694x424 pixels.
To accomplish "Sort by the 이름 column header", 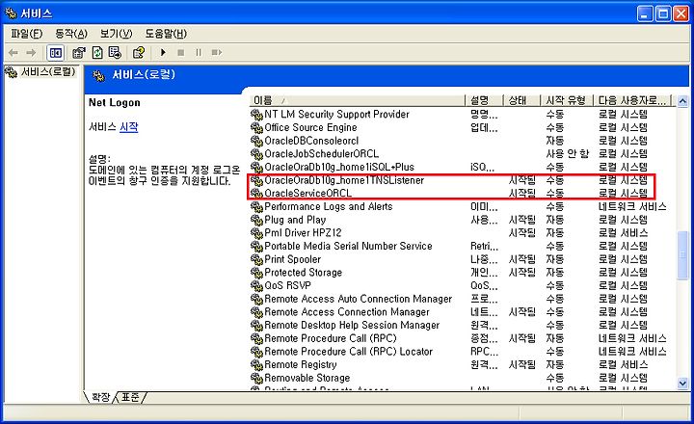I will (x=358, y=100).
